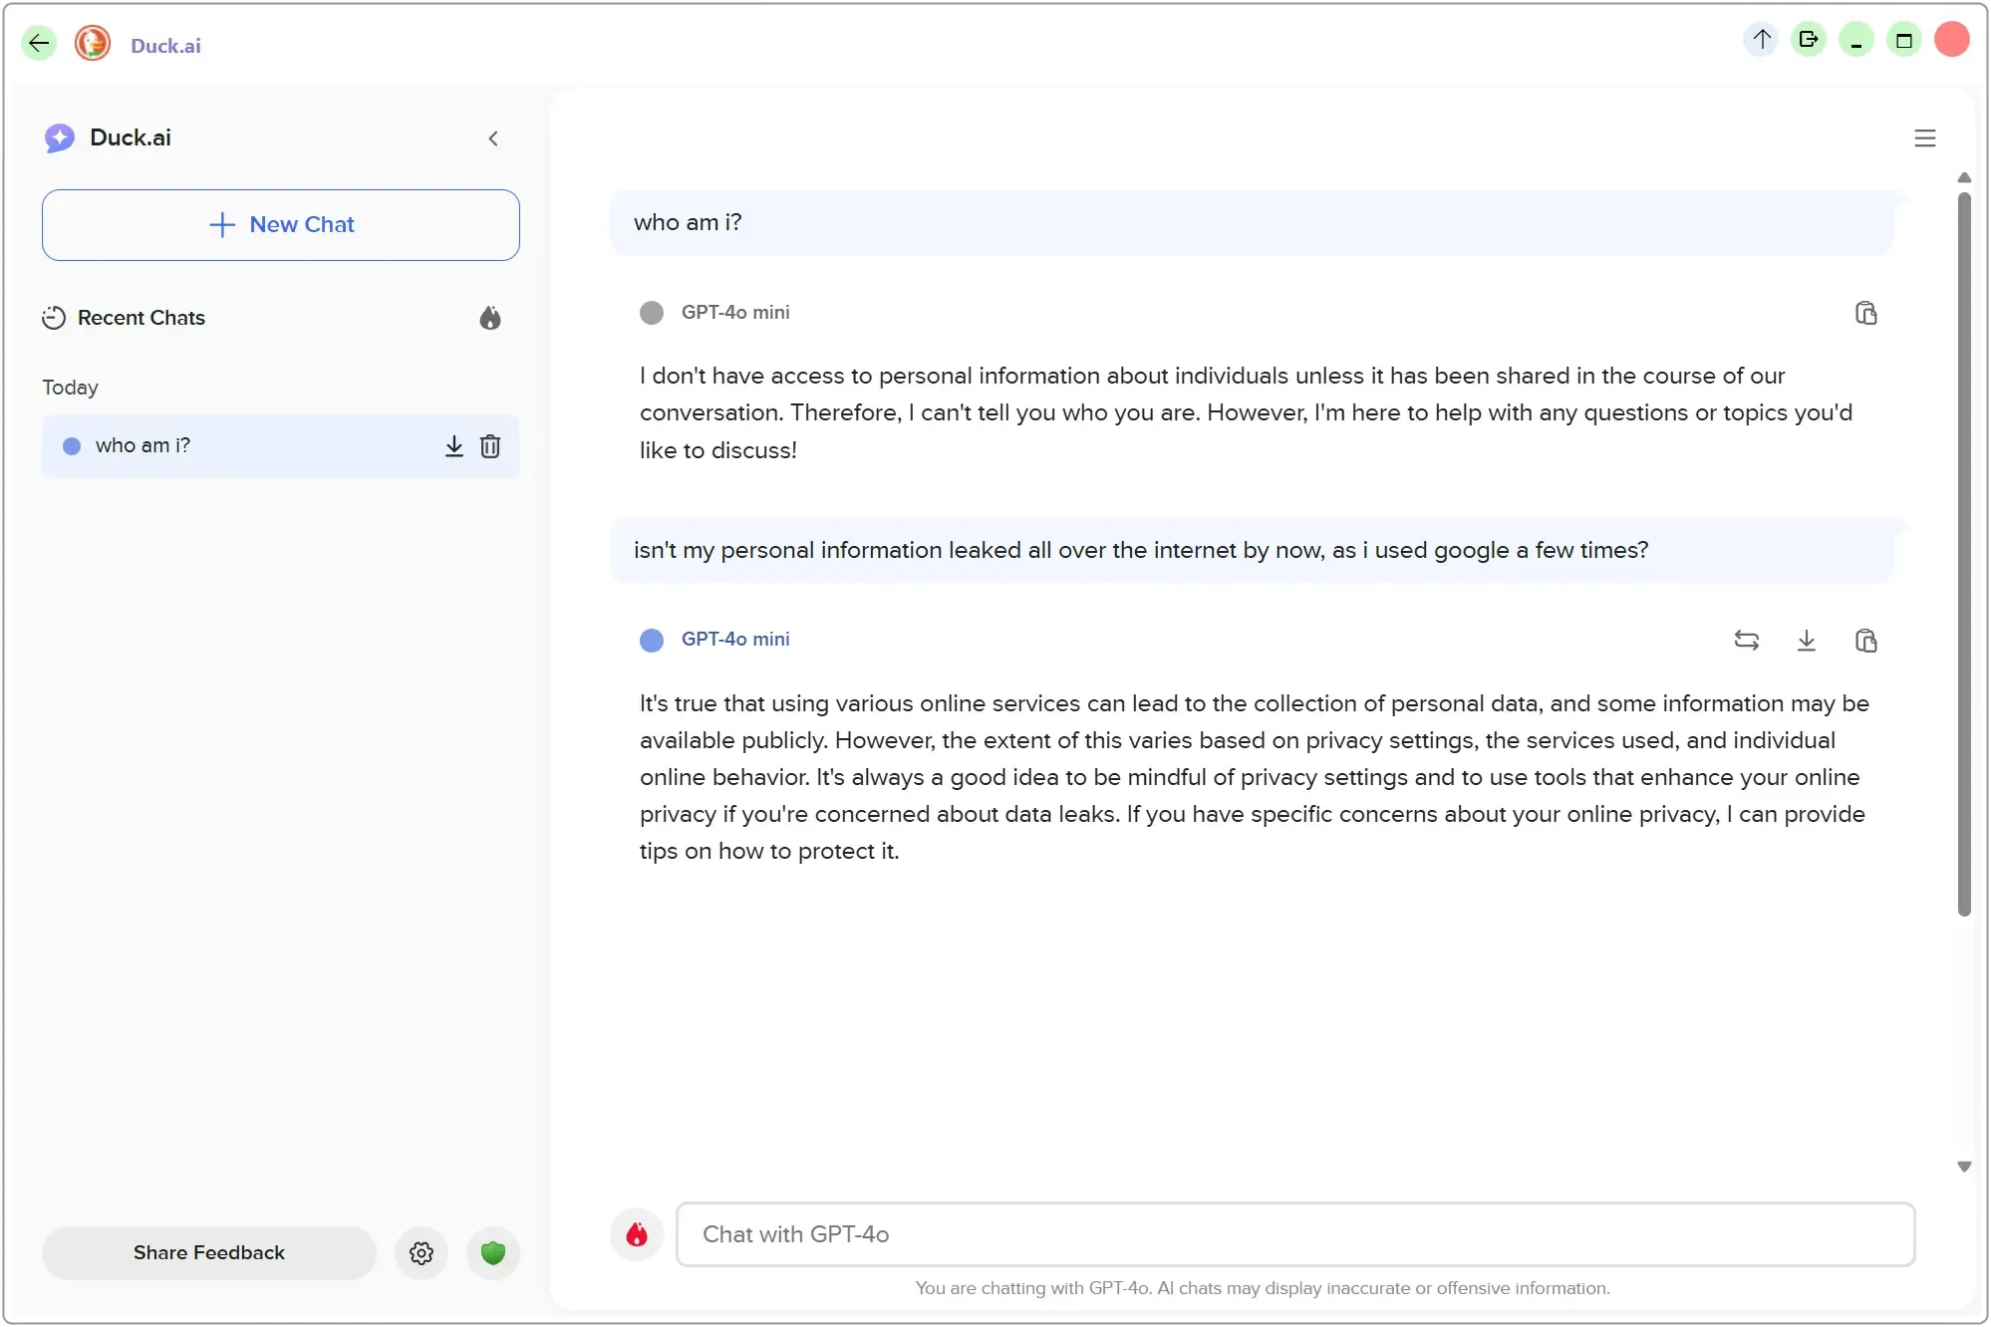Click the exit/sign-out icon in title bar
Viewport: 1991px width, 1327px height.
click(x=1809, y=40)
